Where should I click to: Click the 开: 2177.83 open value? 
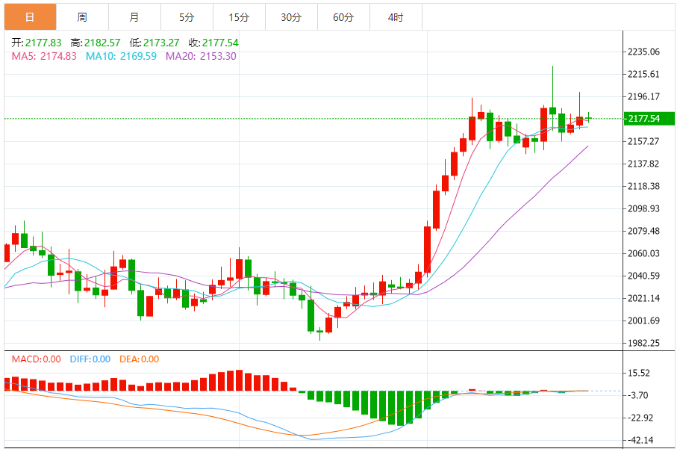[37, 43]
